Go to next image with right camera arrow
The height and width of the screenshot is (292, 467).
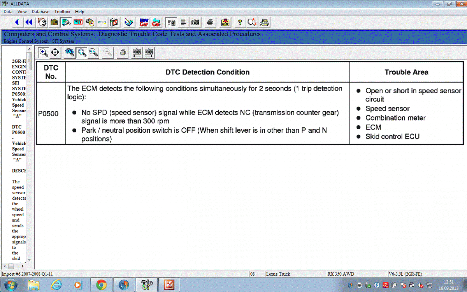pyautogui.click(x=149, y=52)
